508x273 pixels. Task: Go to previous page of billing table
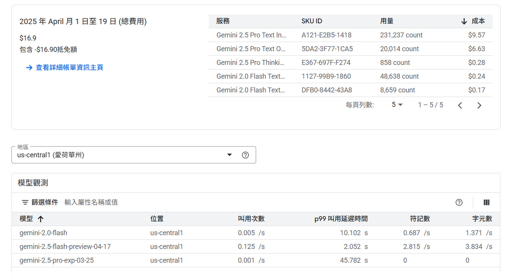[460, 105]
